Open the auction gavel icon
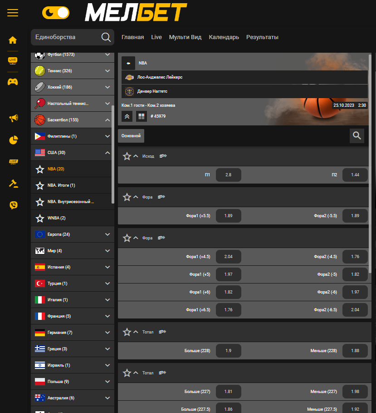The height and width of the screenshot is (413, 376). 14,183
